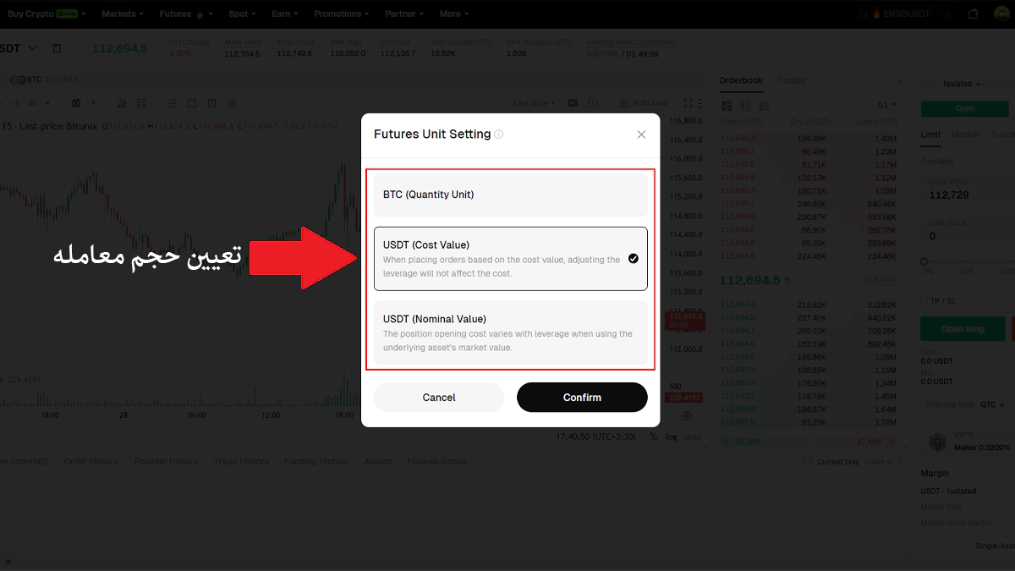Click the info icon beside Futures Unit Setting
This screenshot has height=571, width=1015.
coord(499,135)
